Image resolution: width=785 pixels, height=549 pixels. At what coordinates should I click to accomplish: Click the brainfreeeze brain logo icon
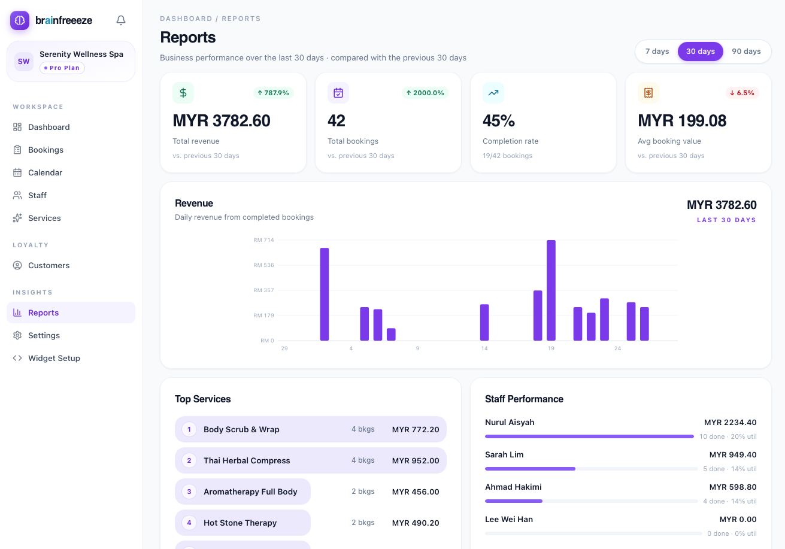(20, 20)
